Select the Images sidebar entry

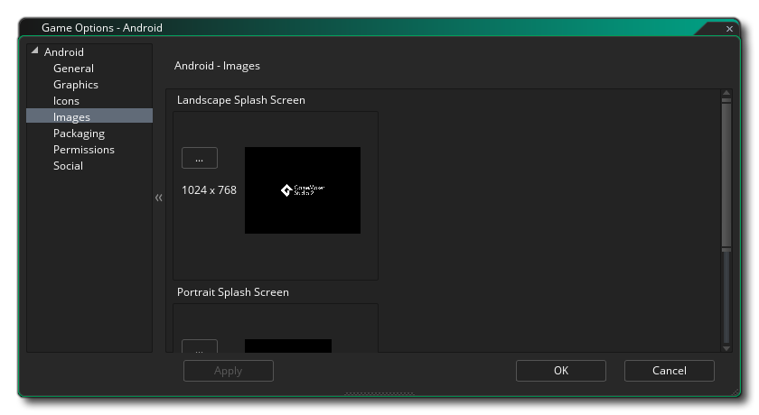(89, 115)
